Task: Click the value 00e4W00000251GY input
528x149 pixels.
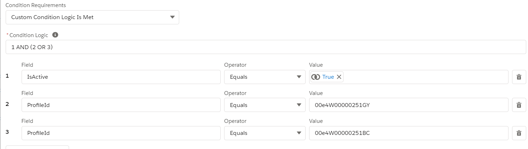Action: click(x=408, y=105)
